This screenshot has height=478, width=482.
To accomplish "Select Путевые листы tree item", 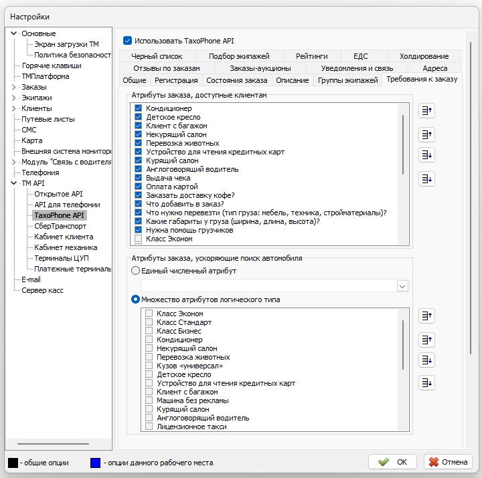I will click(48, 119).
